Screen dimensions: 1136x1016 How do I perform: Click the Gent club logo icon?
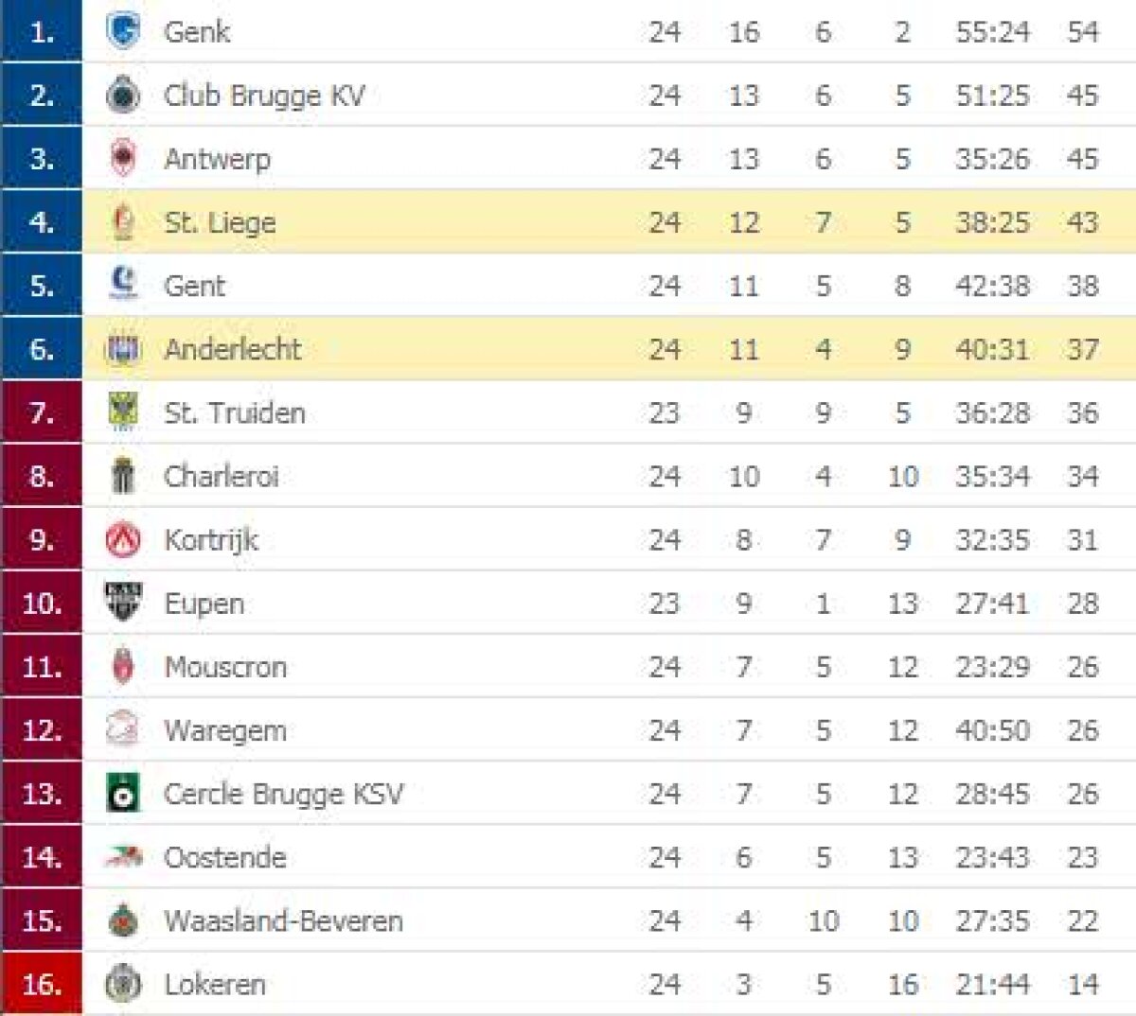pyautogui.click(x=123, y=285)
